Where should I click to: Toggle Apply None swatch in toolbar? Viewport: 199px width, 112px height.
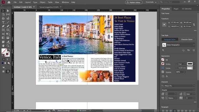9,63
